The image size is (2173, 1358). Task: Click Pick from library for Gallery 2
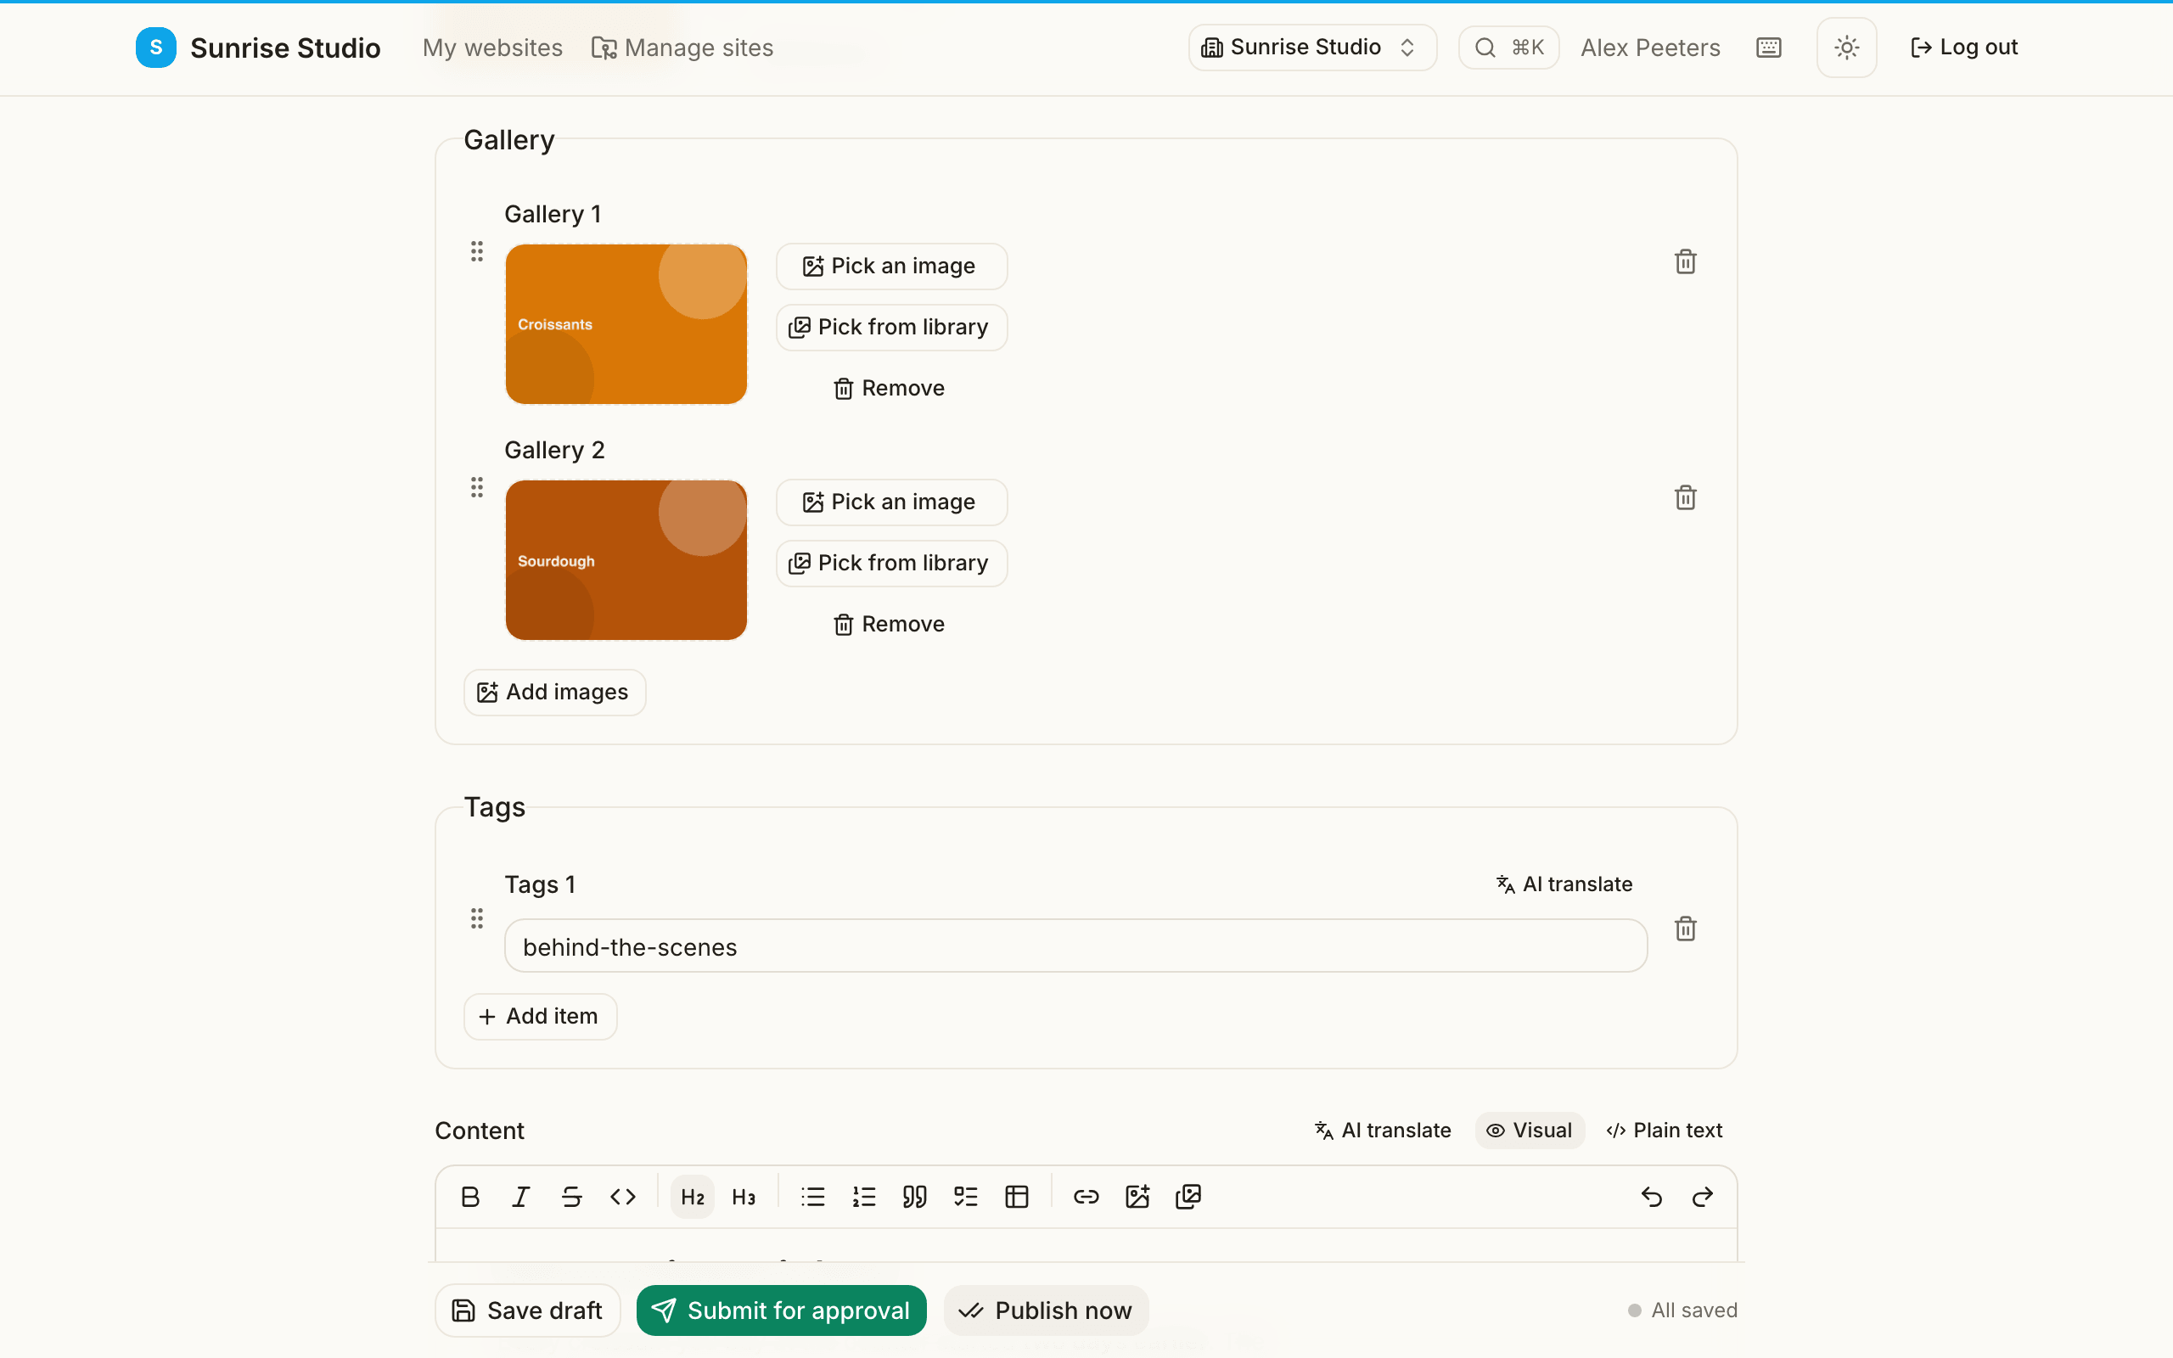point(891,563)
